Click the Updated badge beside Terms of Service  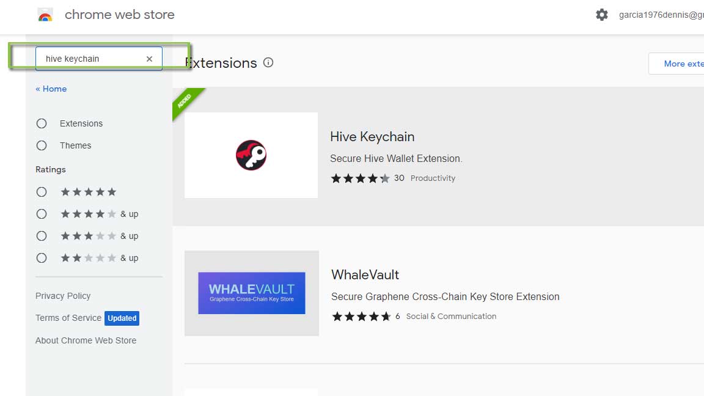click(122, 318)
